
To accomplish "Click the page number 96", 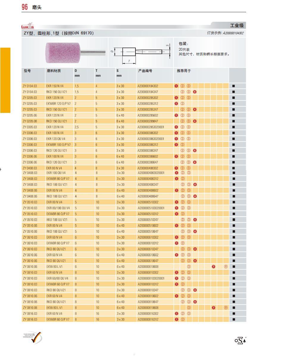I will pos(25,7).
